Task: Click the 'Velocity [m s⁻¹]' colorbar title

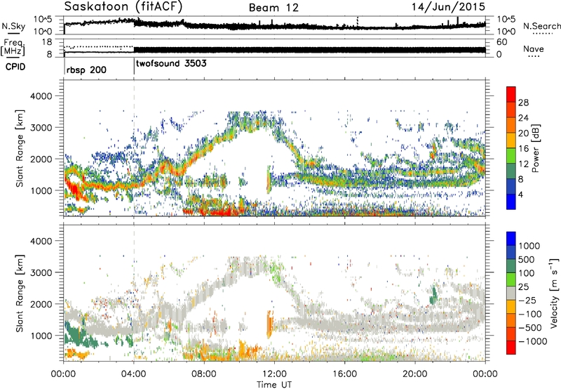Action: point(554,293)
